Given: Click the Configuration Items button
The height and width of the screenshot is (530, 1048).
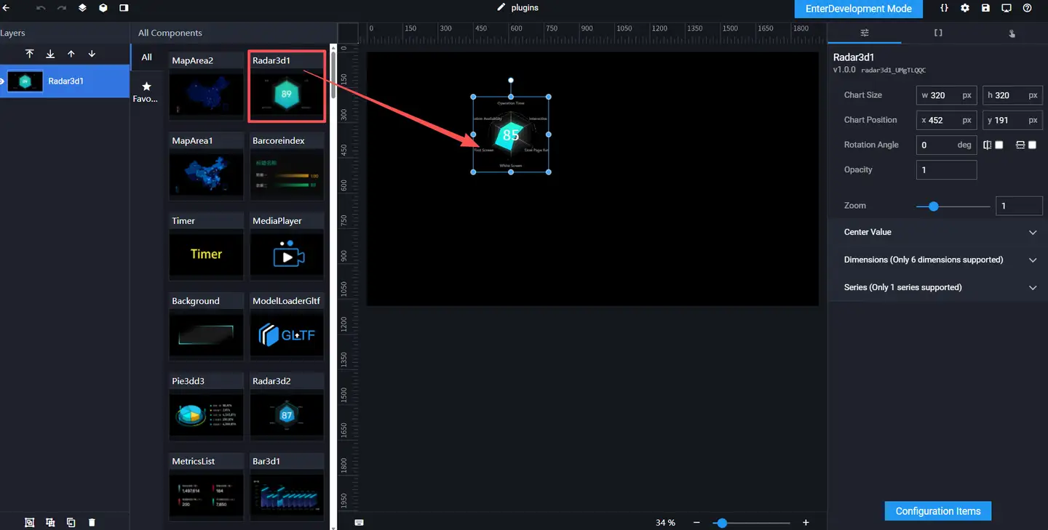Looking at the screenshot, I should (937, 511).
